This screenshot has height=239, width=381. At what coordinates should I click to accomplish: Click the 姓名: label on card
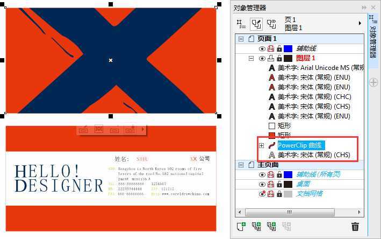coord(122,159)
